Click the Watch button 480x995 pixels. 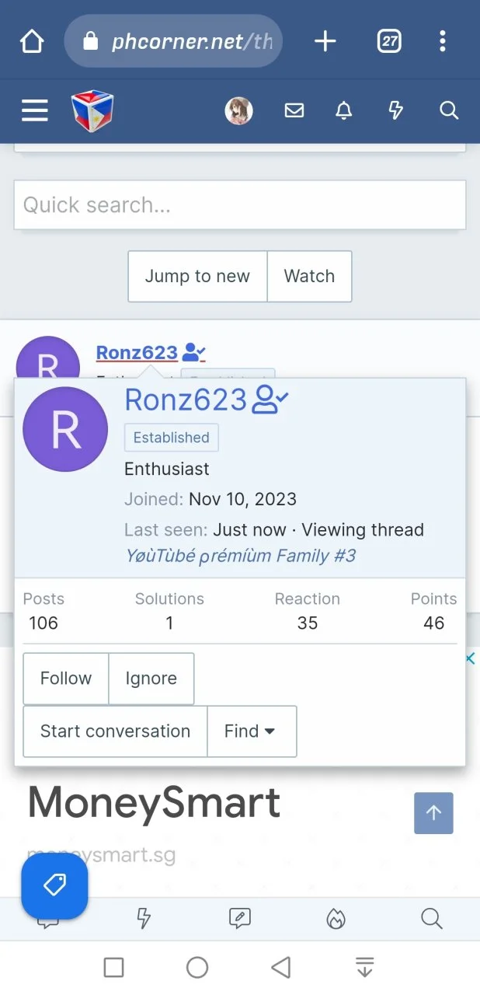pyautogui.click(x=309, y=276)
